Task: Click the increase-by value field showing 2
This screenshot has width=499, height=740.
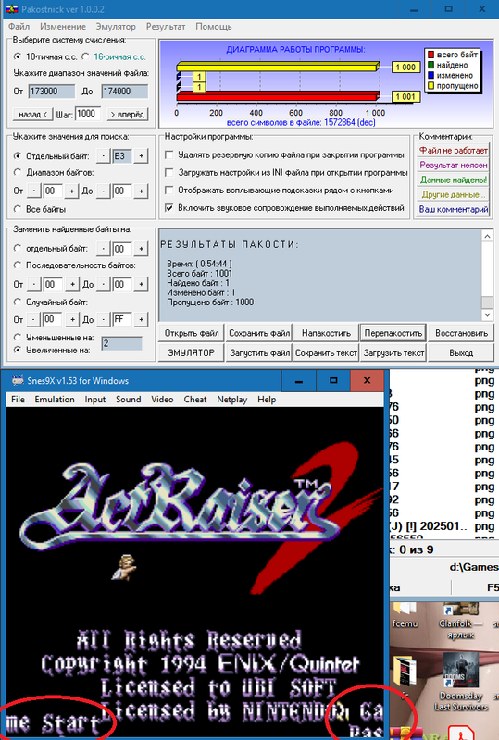Action: (121, 343)
